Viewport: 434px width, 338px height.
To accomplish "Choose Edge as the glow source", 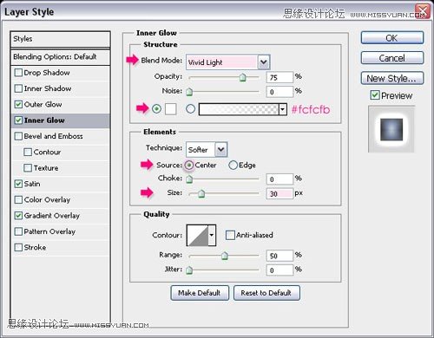I will tap(233, 165).
